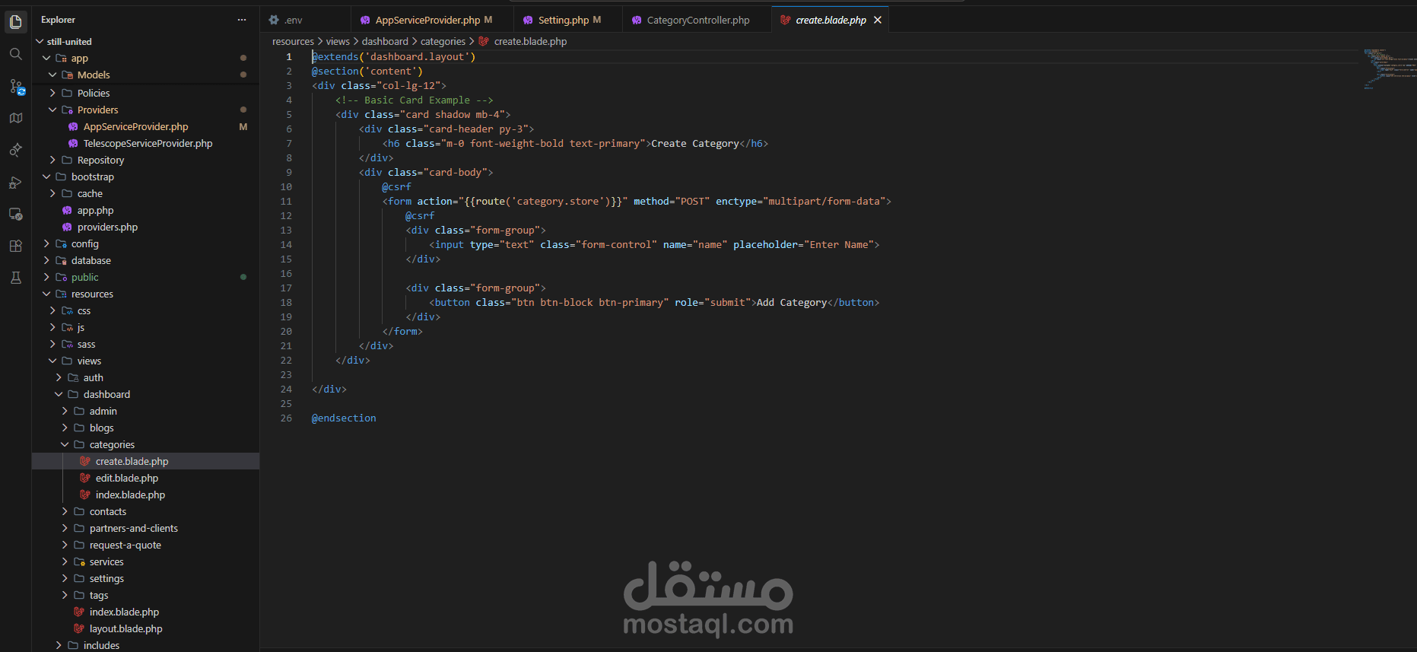Viewport: 1417px width, 652px height.
Task: Click the config folder icon
Action: 61,243
